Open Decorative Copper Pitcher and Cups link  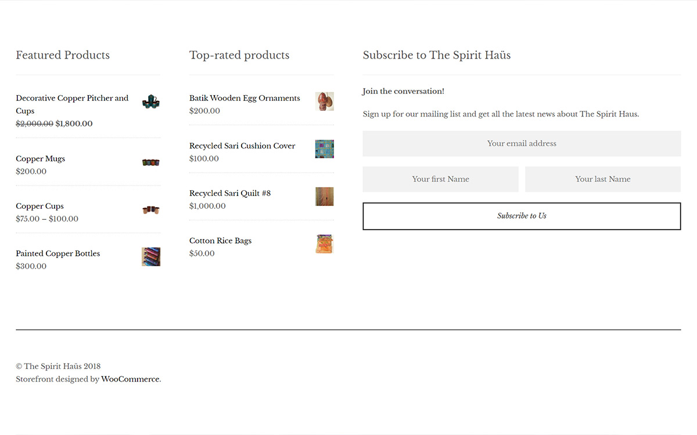(x=72, y=104)
